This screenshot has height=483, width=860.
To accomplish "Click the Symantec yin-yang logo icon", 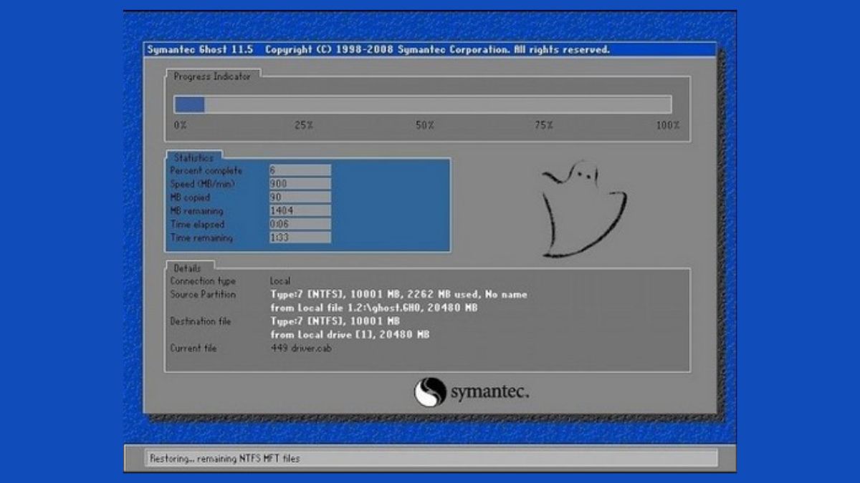I will coord(429,392).
